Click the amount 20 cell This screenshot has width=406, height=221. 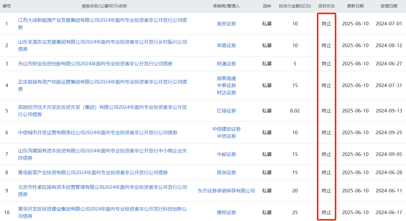pyautogui.click(x=295, y=191)
